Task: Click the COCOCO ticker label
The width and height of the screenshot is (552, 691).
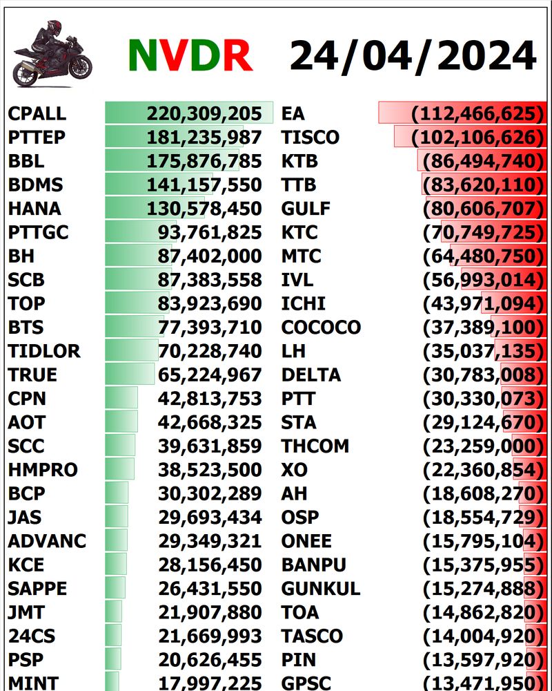Action: (x=321, y=328)
